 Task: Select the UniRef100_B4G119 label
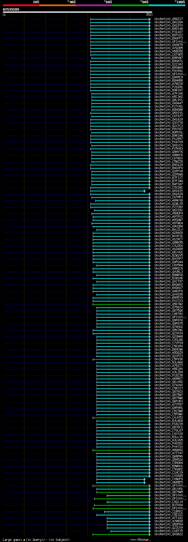coord(169,165)
